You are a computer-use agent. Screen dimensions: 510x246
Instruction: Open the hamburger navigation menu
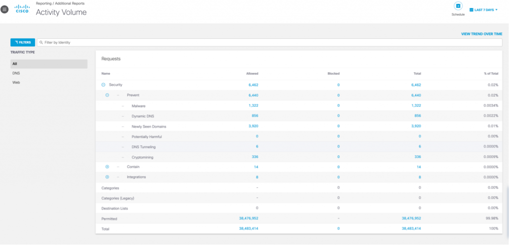click(5, 9)
